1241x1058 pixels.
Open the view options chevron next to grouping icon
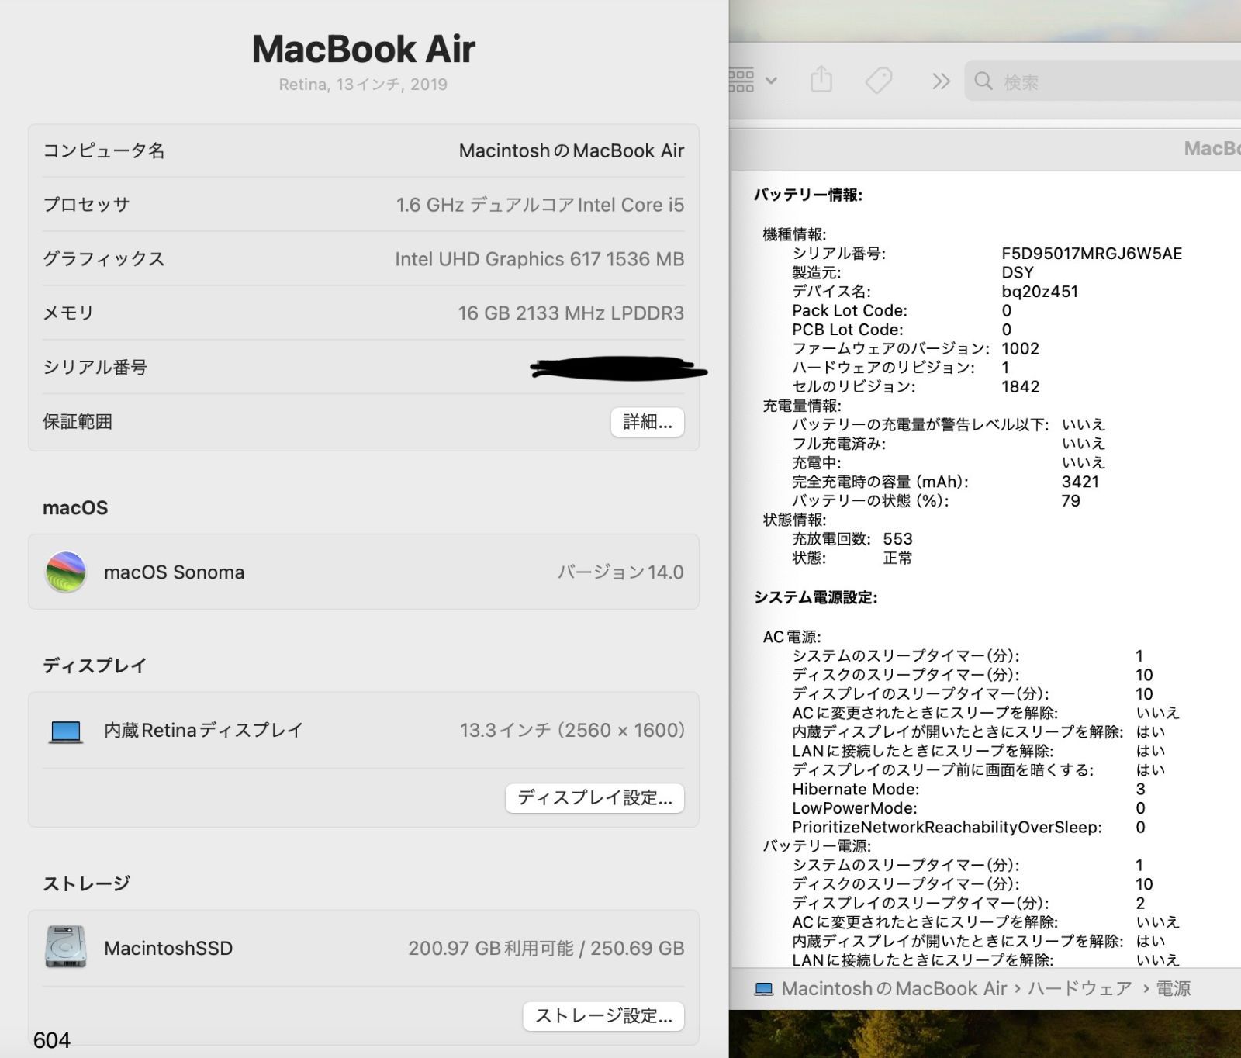[771, 80]
